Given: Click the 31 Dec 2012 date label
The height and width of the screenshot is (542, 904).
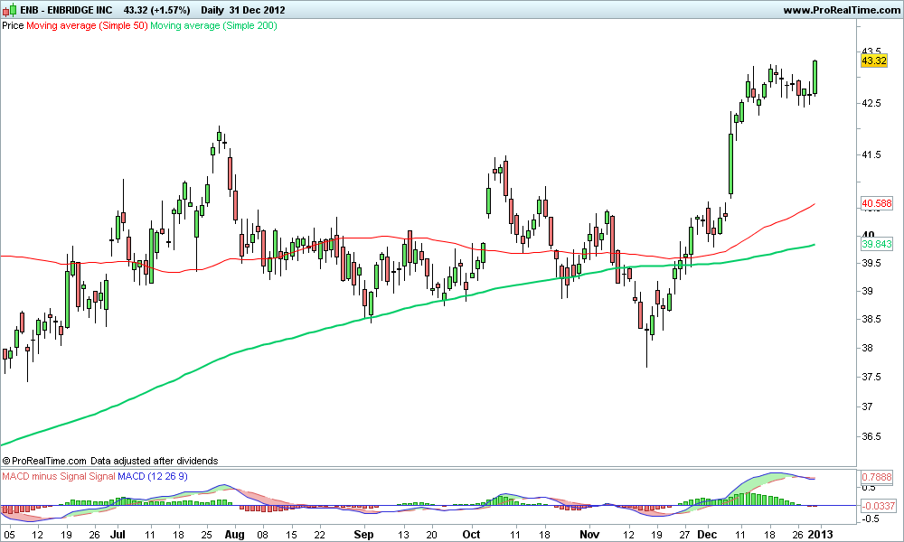Looking at the screenshot, I should coord(257,10).
